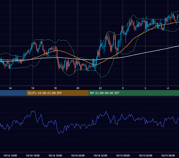This screenshot has height=158, width=179.
Task: Click the 14 hour label on price chart axis
Action: point(10,88)
